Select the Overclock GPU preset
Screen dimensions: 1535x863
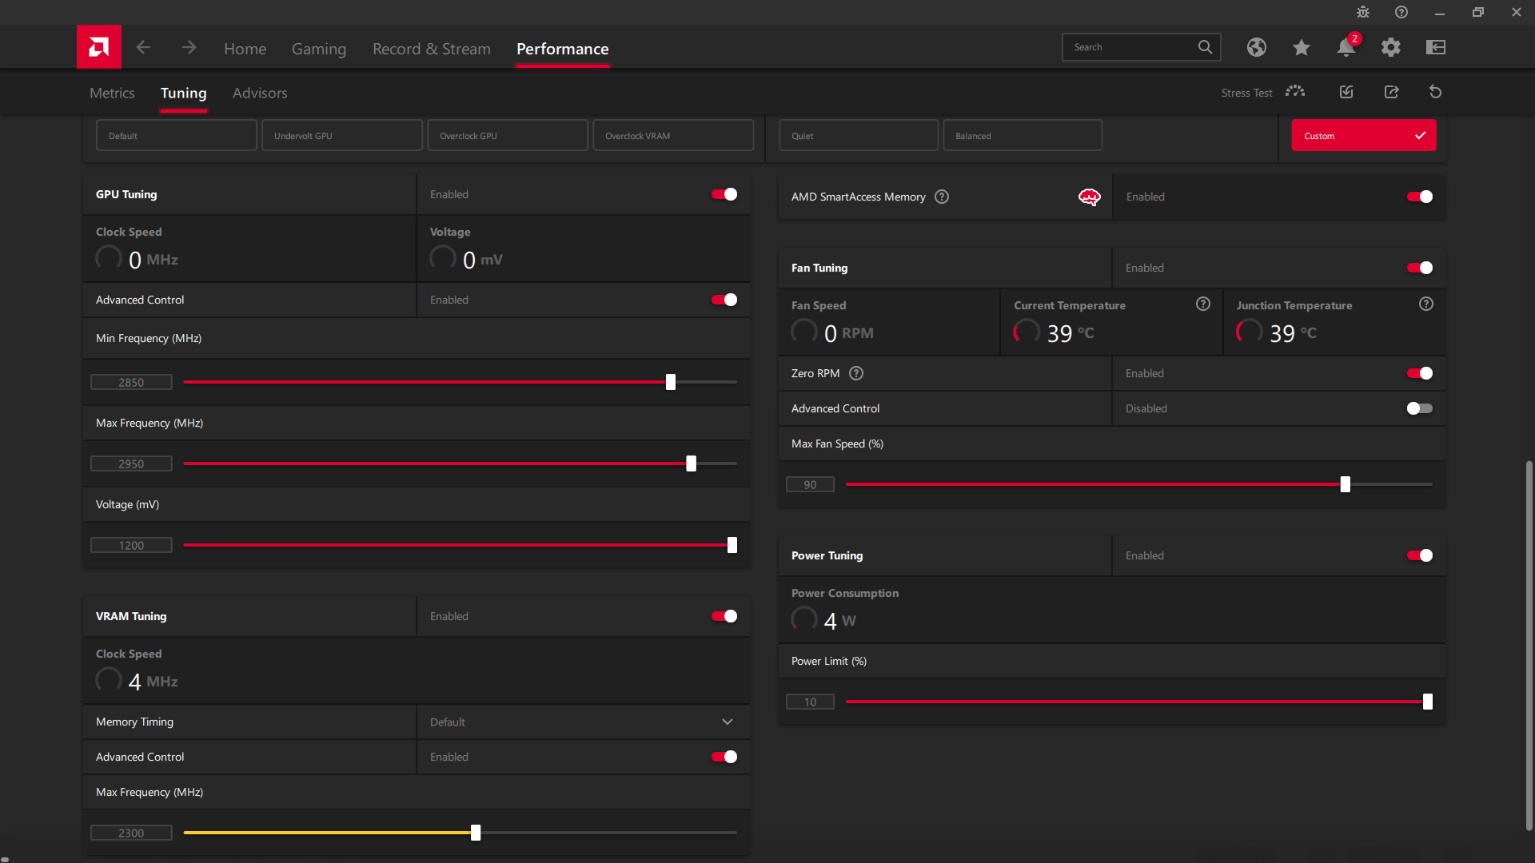508,135
